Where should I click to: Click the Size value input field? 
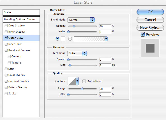coord(105,65)
